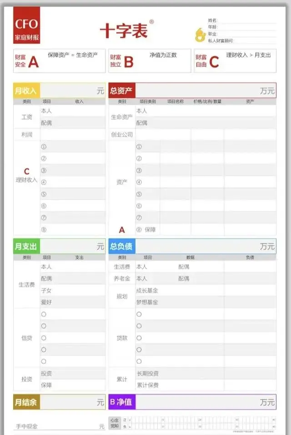Viewport: 291px width, 435px height.
Task: Click the 项目名称 column header
Action: point(176,101)
